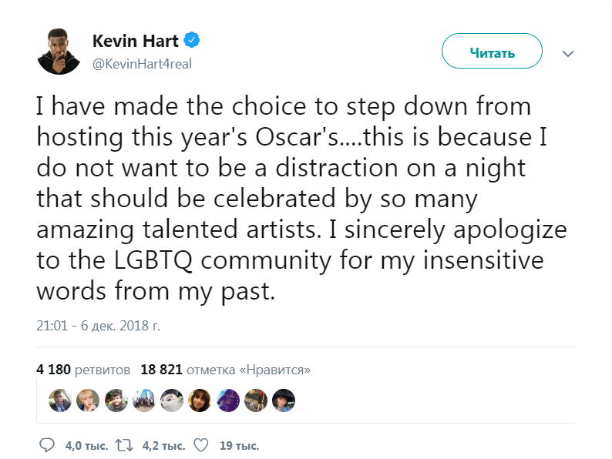Click the purple-toned liker avatar

(228, 400)
